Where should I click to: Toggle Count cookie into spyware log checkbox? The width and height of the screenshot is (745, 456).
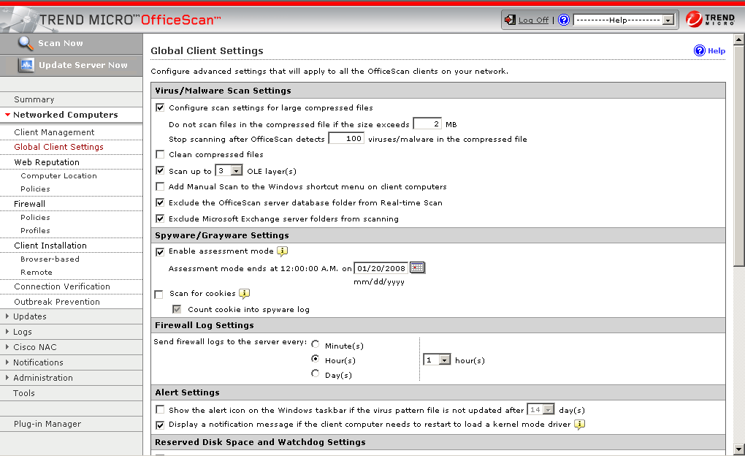(177, 309)
